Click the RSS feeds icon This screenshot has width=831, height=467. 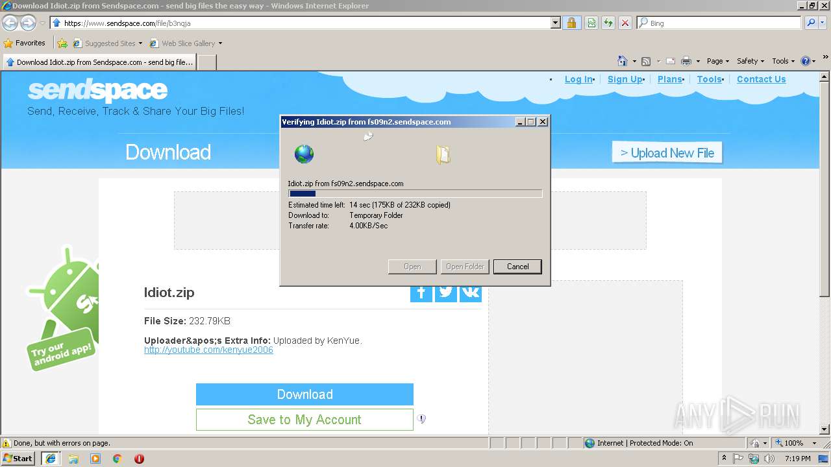click(646, 61)
